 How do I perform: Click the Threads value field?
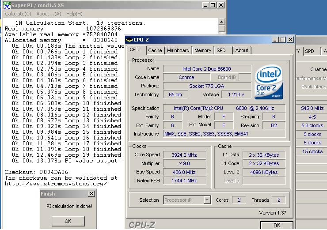(279, 200)
